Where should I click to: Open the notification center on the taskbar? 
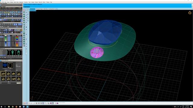191,107
